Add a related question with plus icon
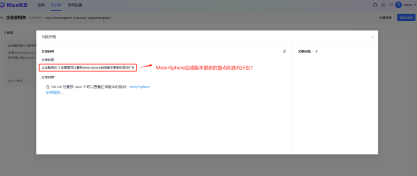Image resolution: width=417 pixels, height=176 pixels. point(316,51)
